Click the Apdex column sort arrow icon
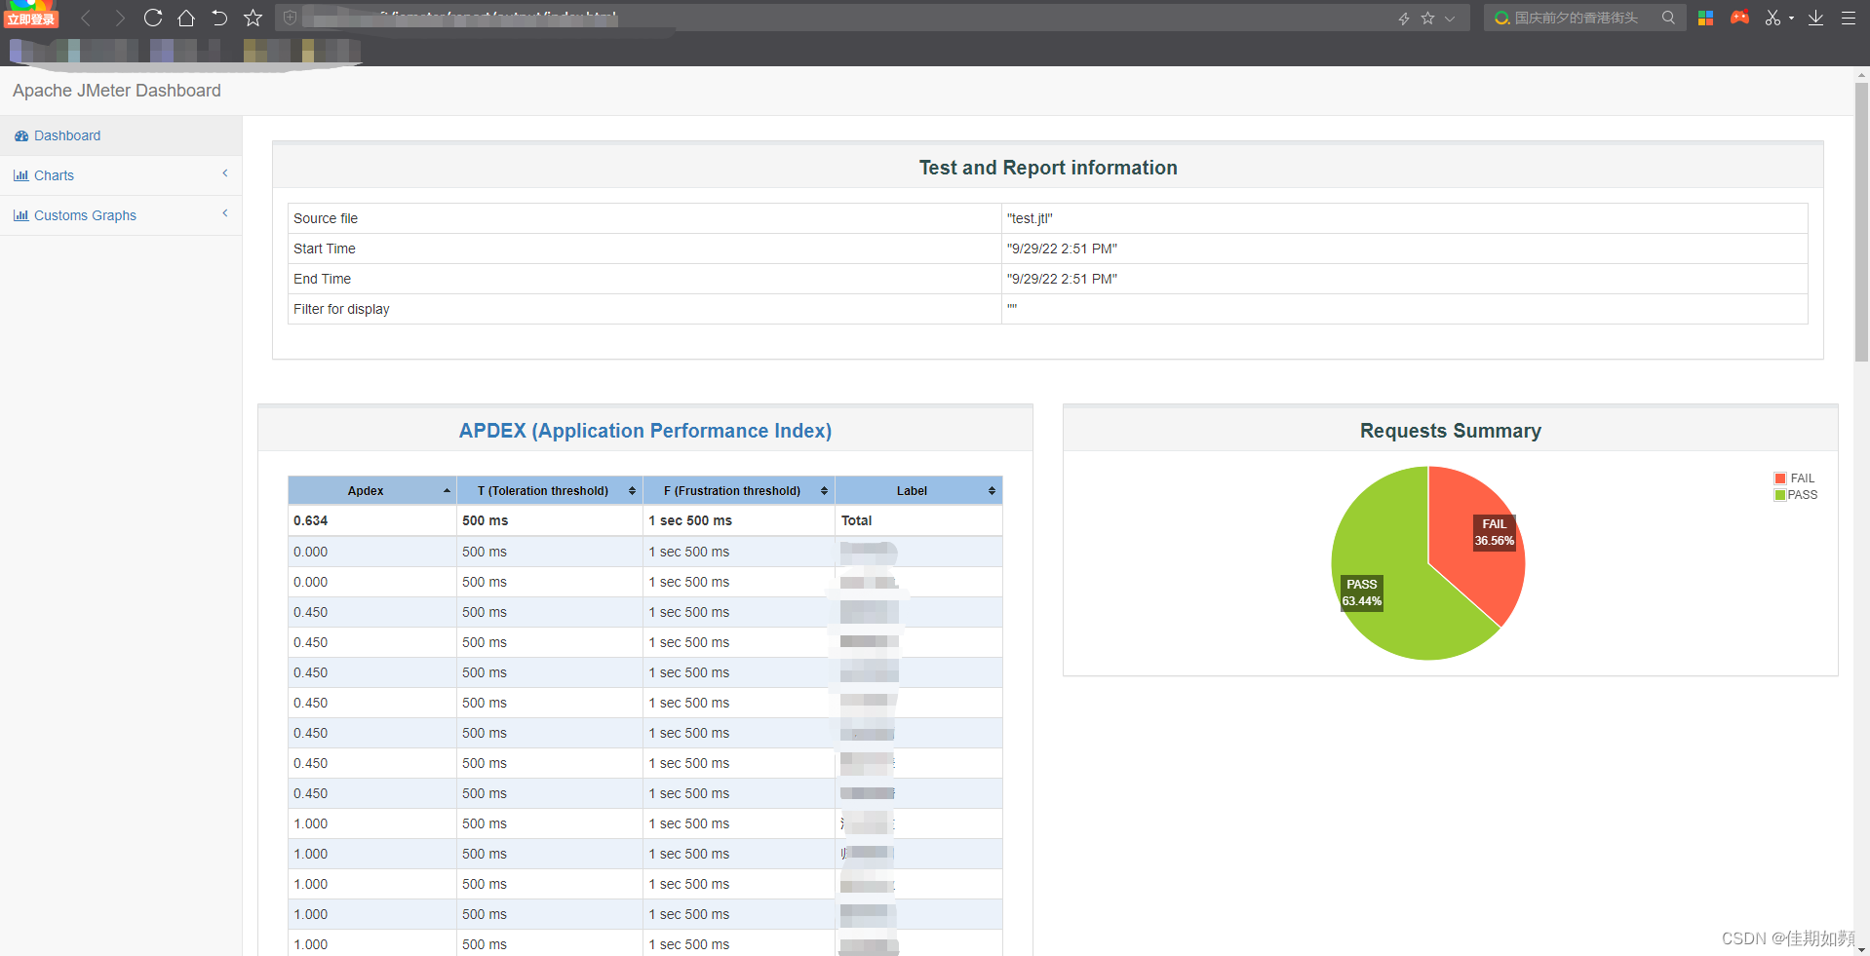 click(x=447, y=490)
